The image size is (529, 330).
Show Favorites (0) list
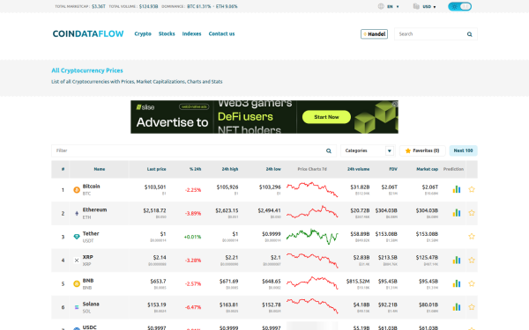point(422,150)
